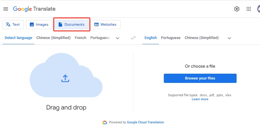This screenshot has height=130, width=260.
Task: Open the hamburger main menu
Action: click(x=6, y=9)
